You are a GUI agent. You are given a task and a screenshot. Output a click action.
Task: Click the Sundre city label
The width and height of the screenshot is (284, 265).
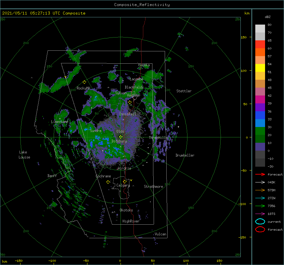96,130
